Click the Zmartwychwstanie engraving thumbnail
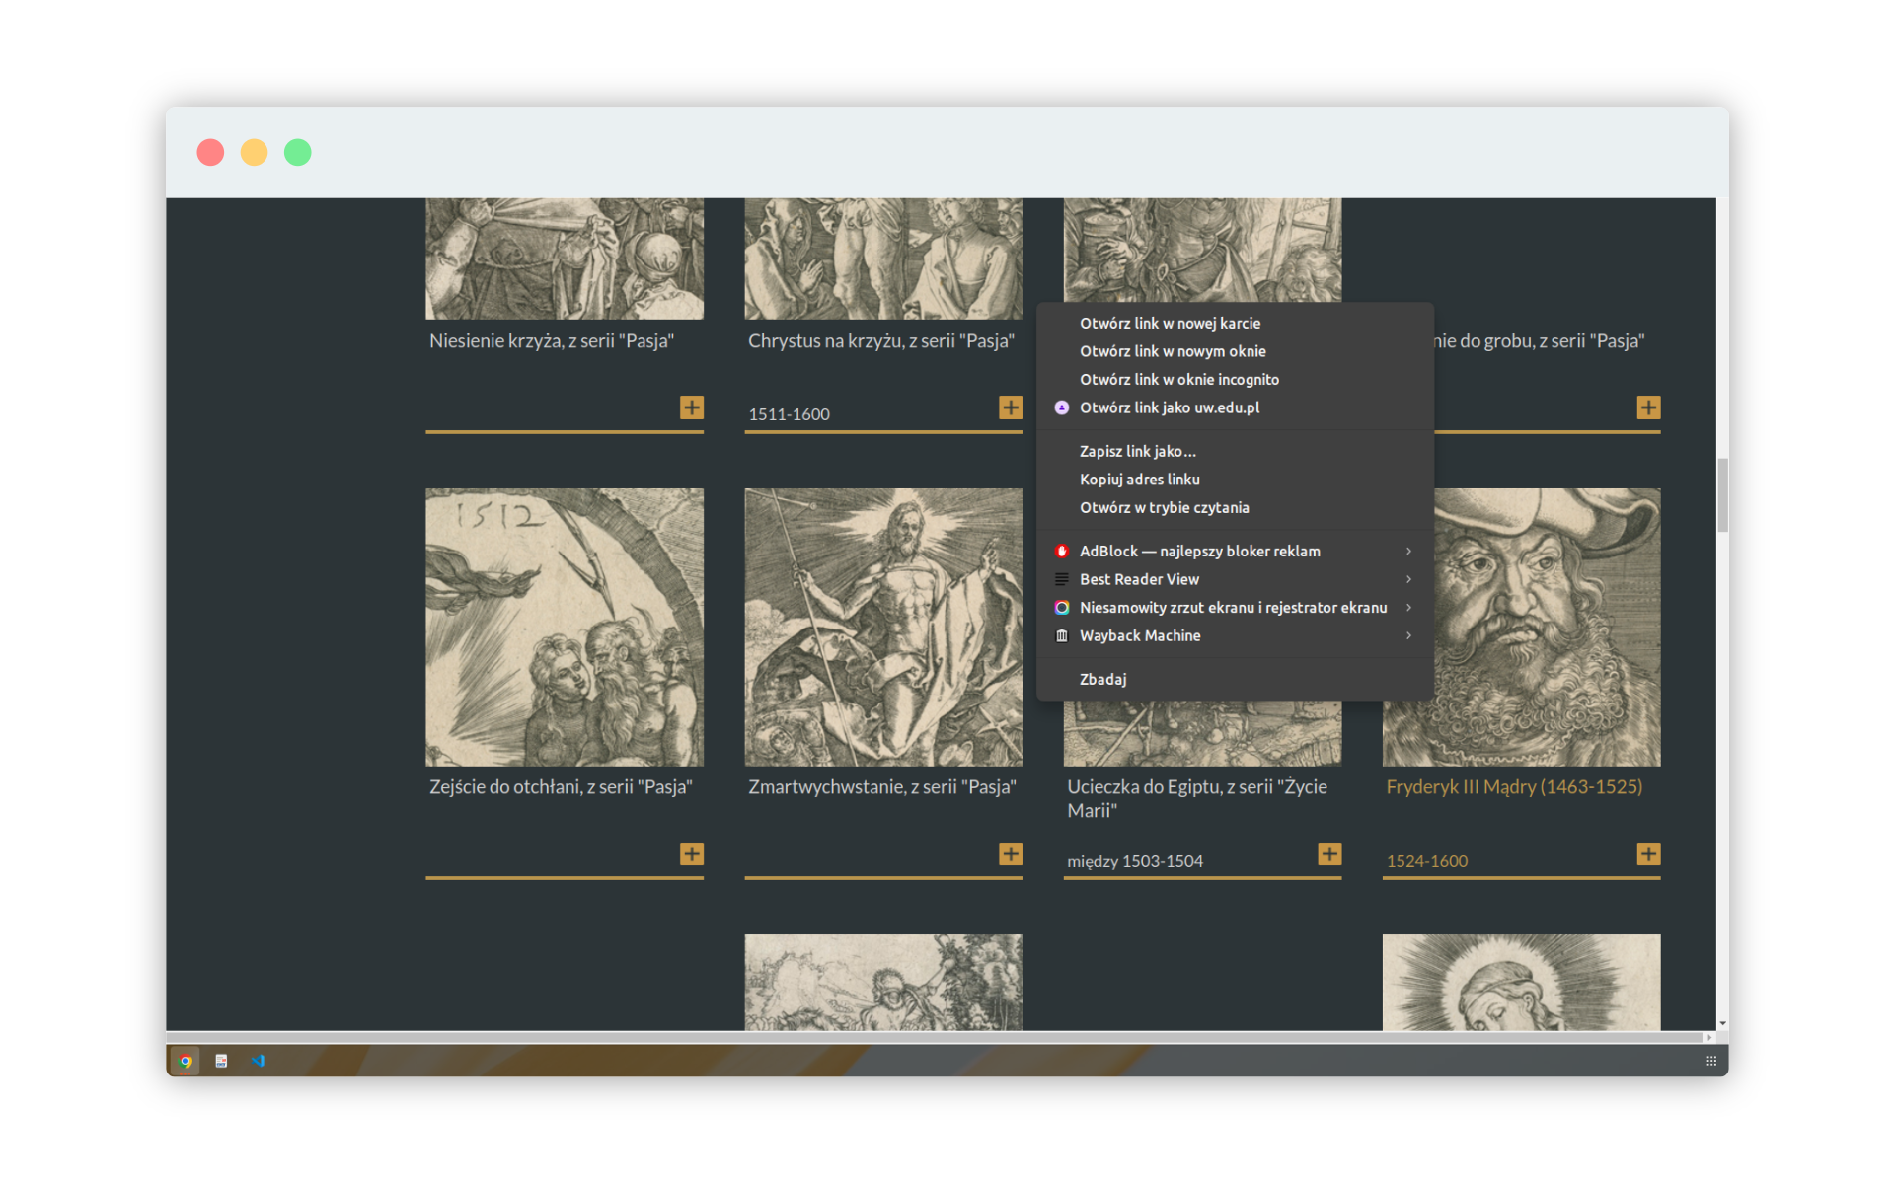 (883, 628)
